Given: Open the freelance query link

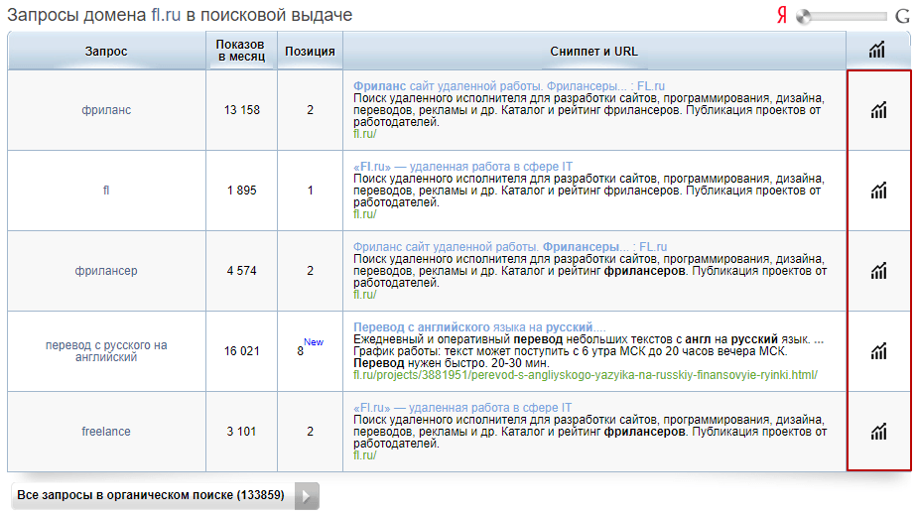Looking at the screenshot, I should [x=106, y=432].
